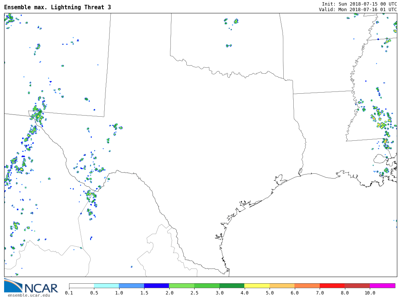Viewport: 401px width, 300px height.
Task: Click the light cyan 0.5–1.0 legend swatch
Action: coord(107,286)
